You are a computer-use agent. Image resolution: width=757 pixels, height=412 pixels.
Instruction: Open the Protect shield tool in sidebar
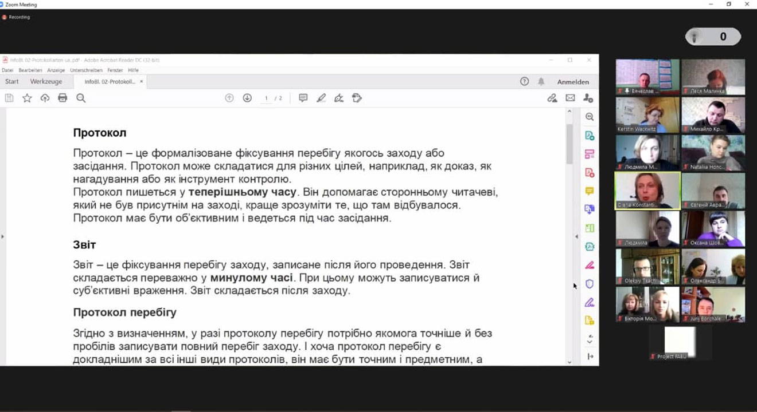pyautogui.click(x=590, y=284)
